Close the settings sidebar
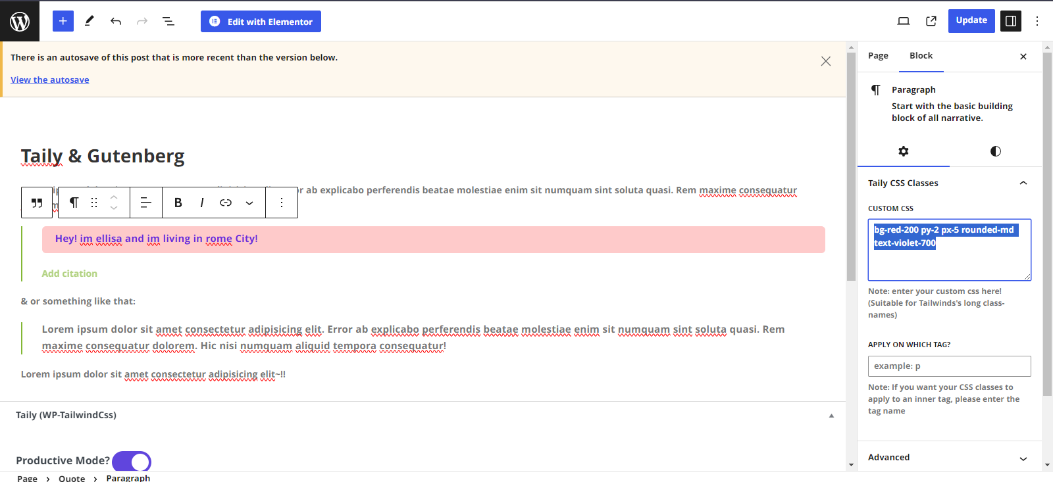 click(1023, 57)
